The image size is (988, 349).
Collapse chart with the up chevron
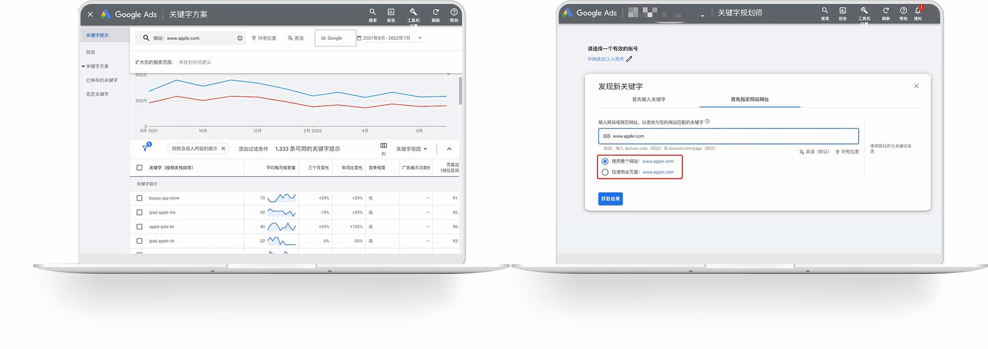449,148
